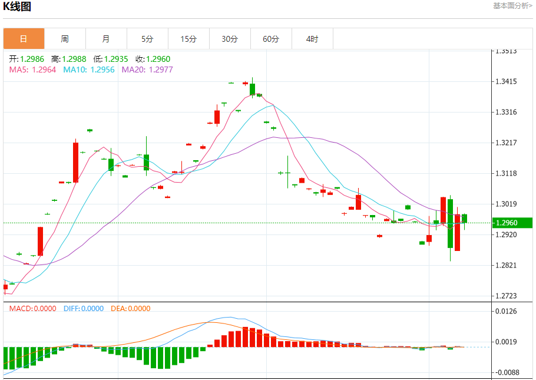Click the DEA value label
Viewport: 536px width, 380px height.
(x=130, y=308)
